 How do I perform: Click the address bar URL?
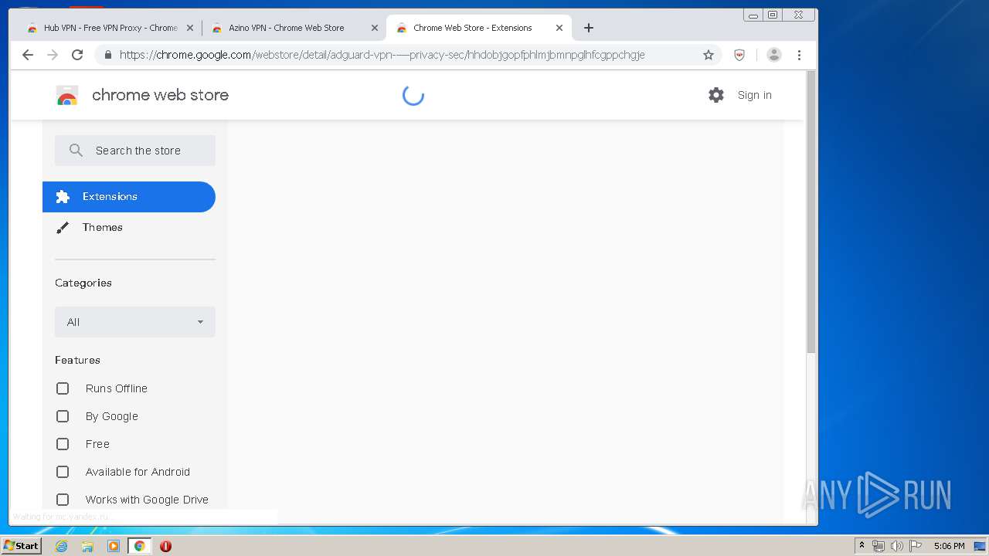click(382, 55)
